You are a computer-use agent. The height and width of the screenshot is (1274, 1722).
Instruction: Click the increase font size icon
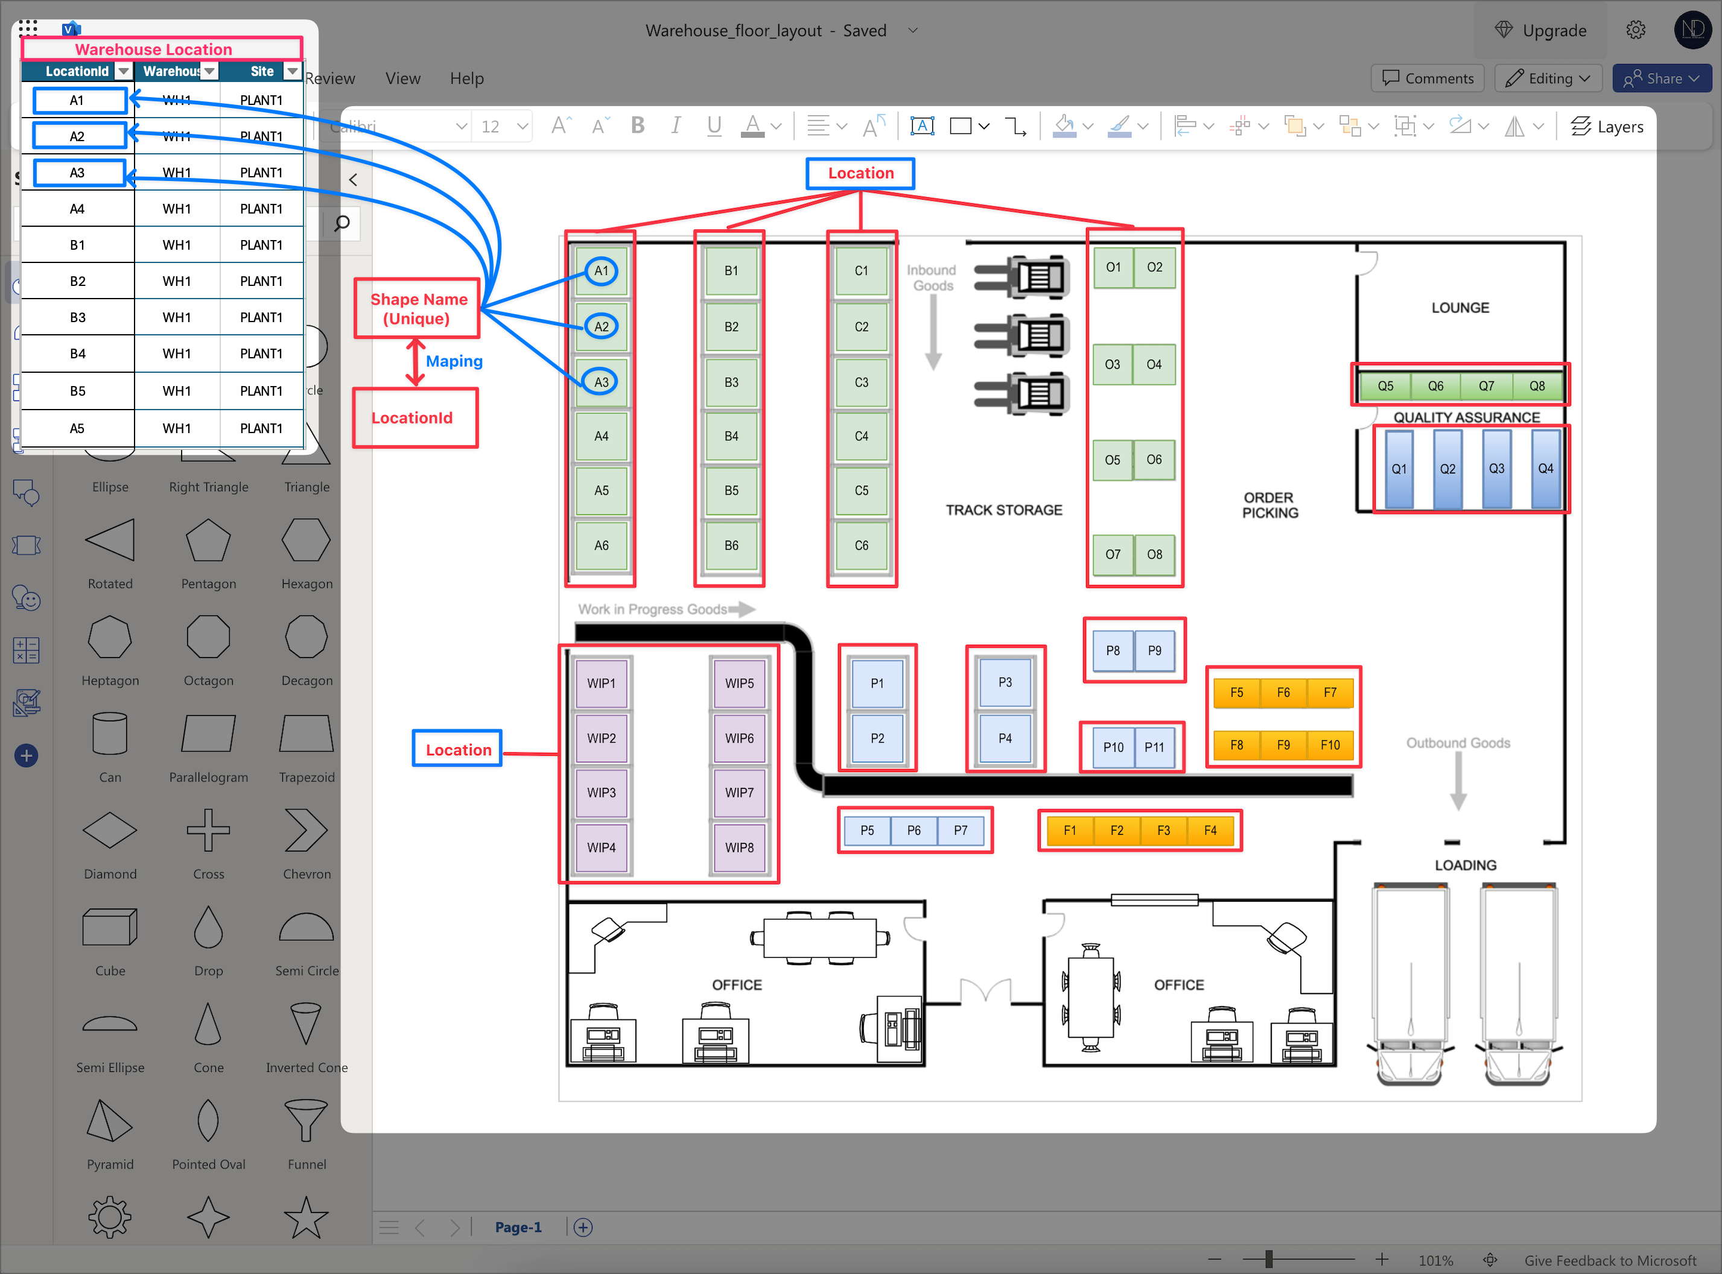tap(561, 125)
